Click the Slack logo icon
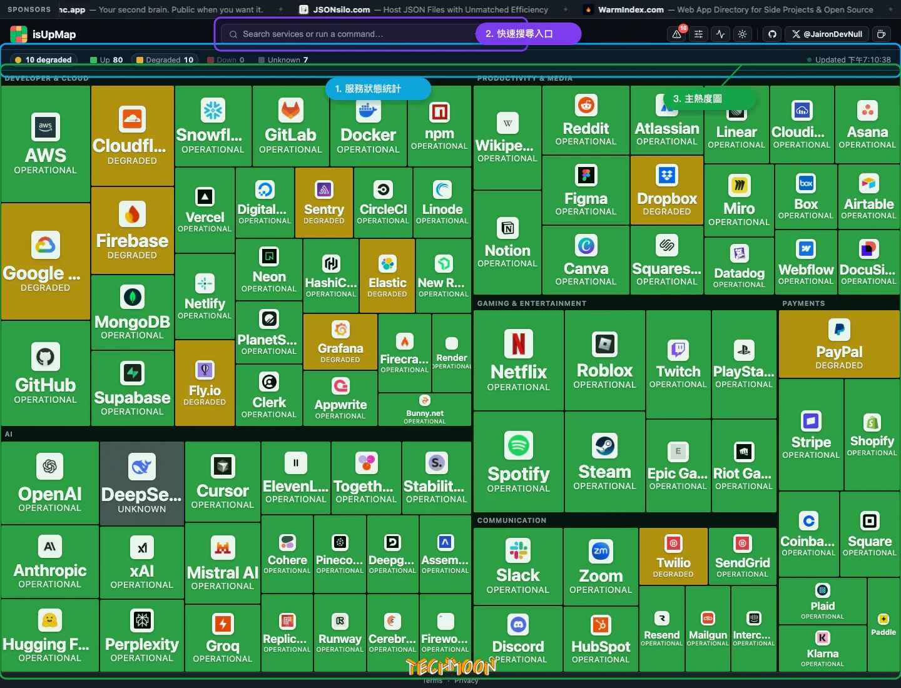901x688 pixels. [x=518, y=550]
